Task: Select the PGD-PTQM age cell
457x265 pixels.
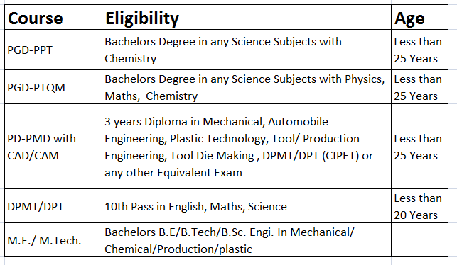Action: (x=420, y=87)
